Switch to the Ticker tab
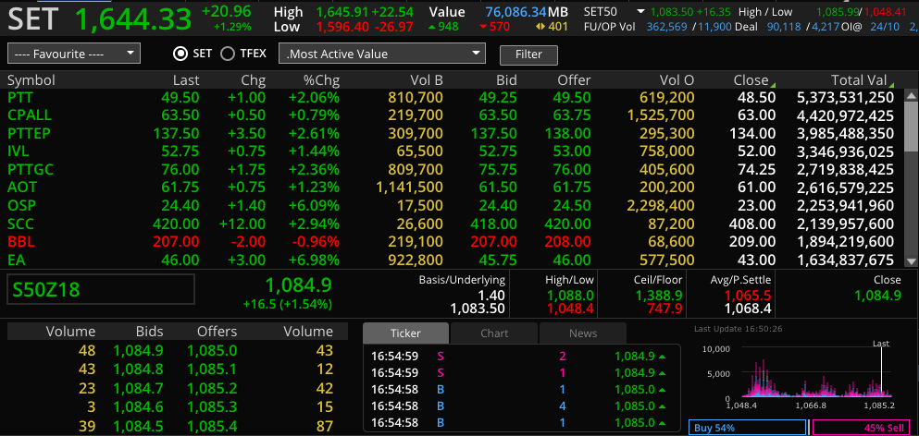 (405, 333)
